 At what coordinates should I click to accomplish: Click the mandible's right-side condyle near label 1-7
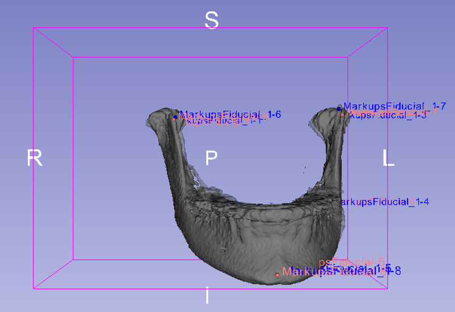[x=328, y=118]
